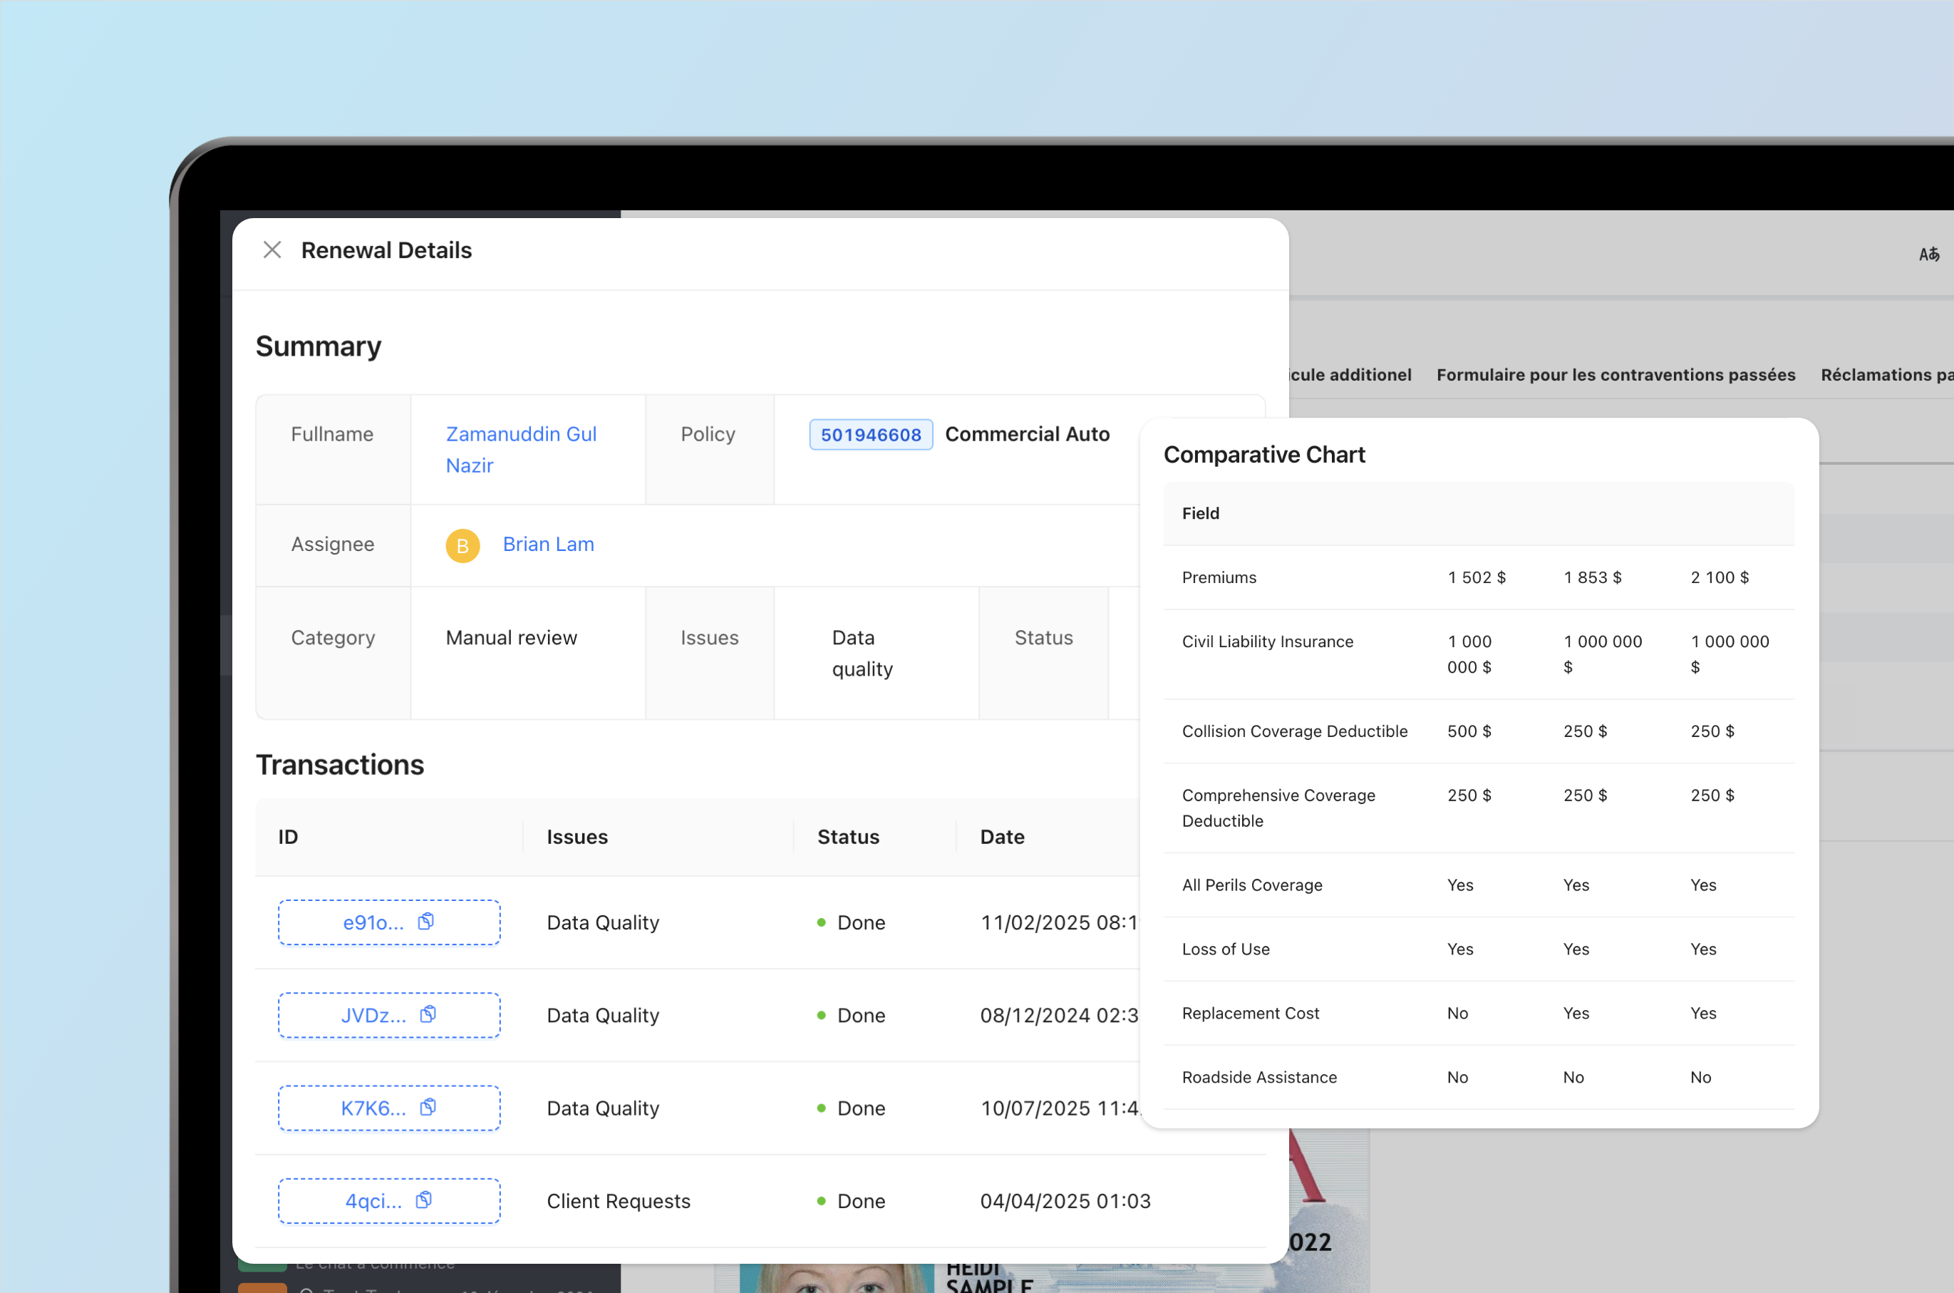1954x1293 pixels.
Task: Close the Renewal Details panel
Action: [272, 250]
